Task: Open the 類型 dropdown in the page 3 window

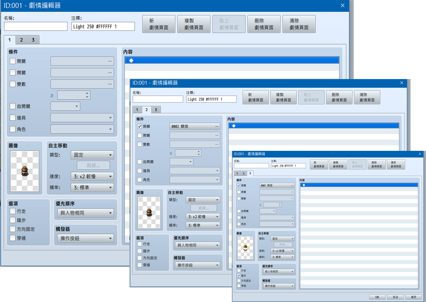Action: 283,239
